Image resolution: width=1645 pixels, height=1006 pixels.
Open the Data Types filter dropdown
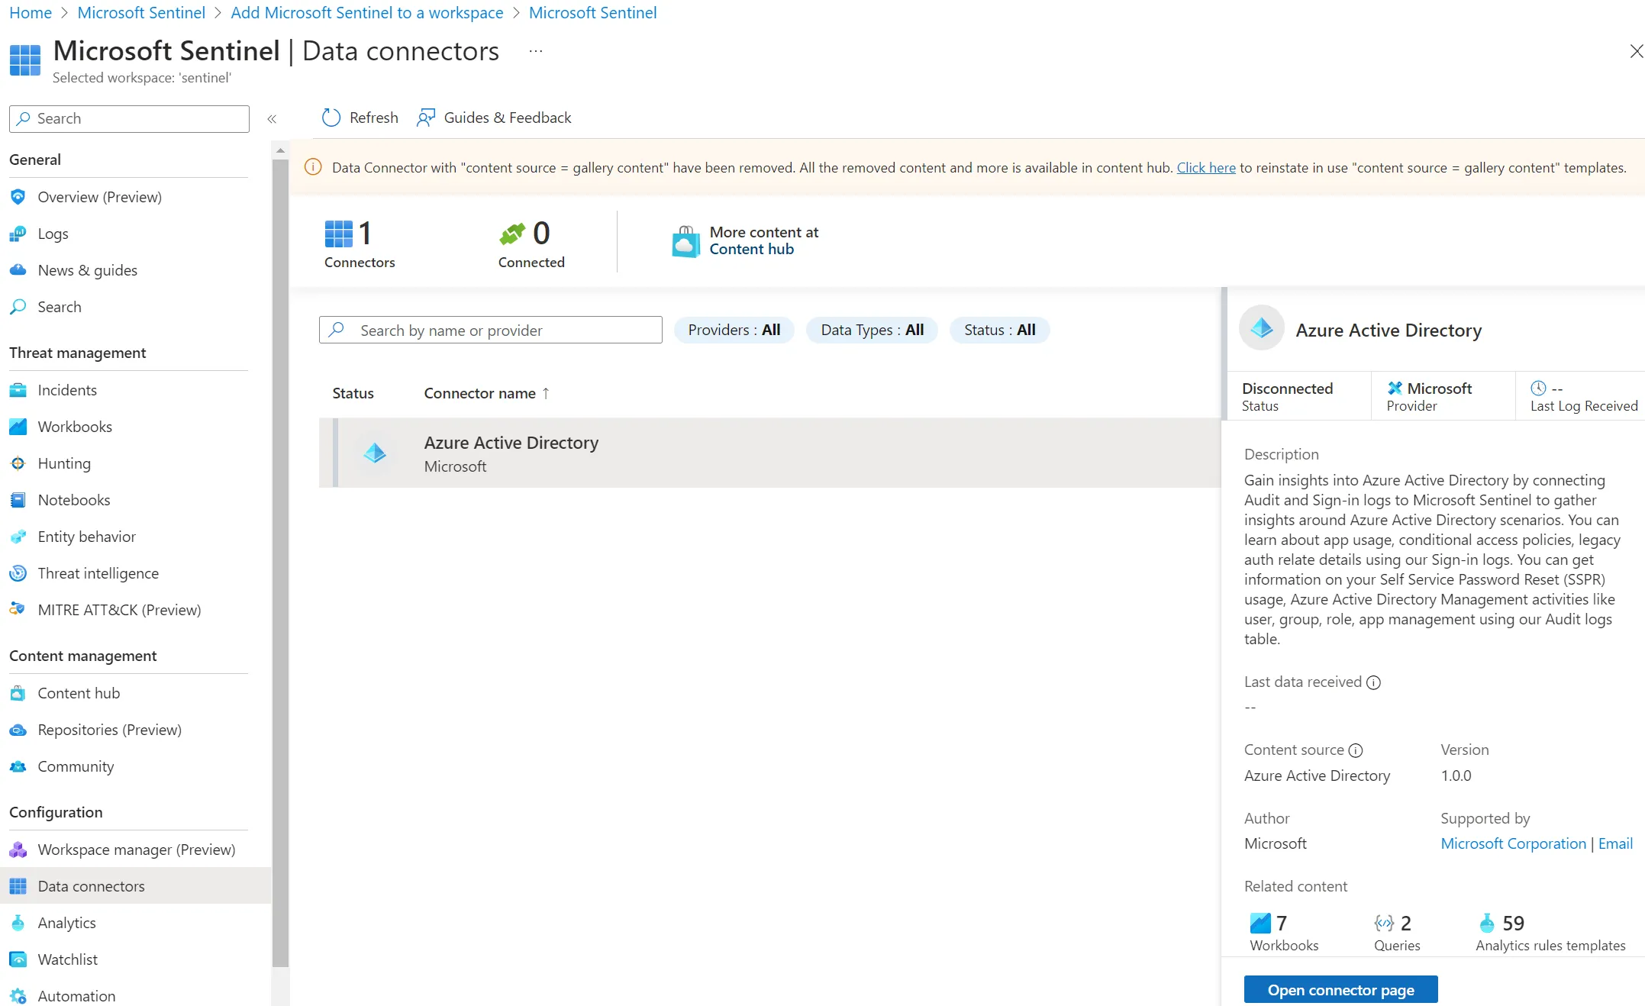(872, 330)
